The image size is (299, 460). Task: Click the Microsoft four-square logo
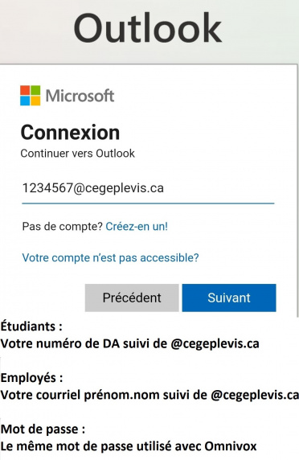(x=31, y=96)
